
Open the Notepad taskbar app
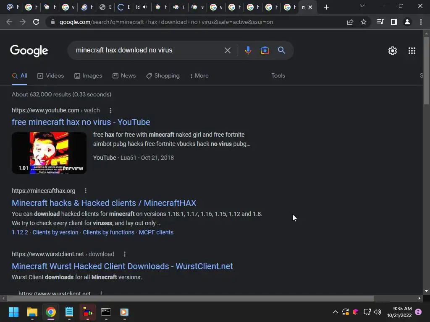(69, 312)
